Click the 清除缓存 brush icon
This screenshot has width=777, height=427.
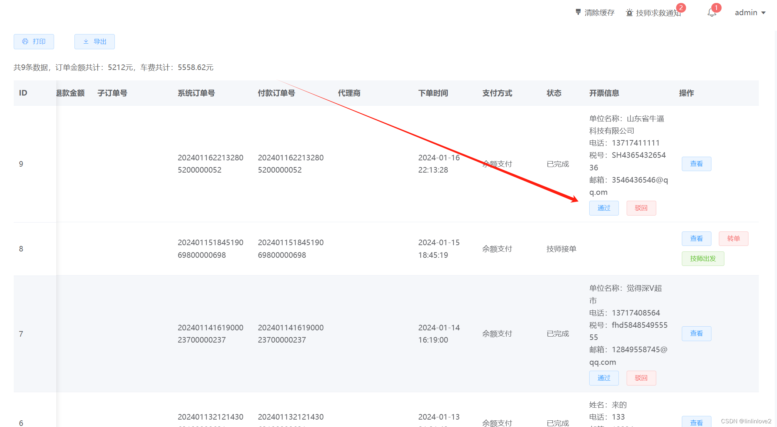(x=578, y=12)
